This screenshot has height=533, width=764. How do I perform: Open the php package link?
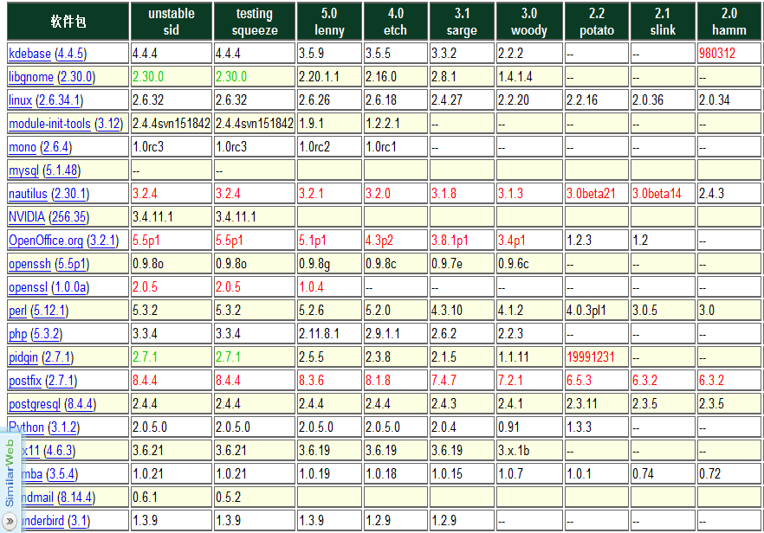tap(18, 334)
